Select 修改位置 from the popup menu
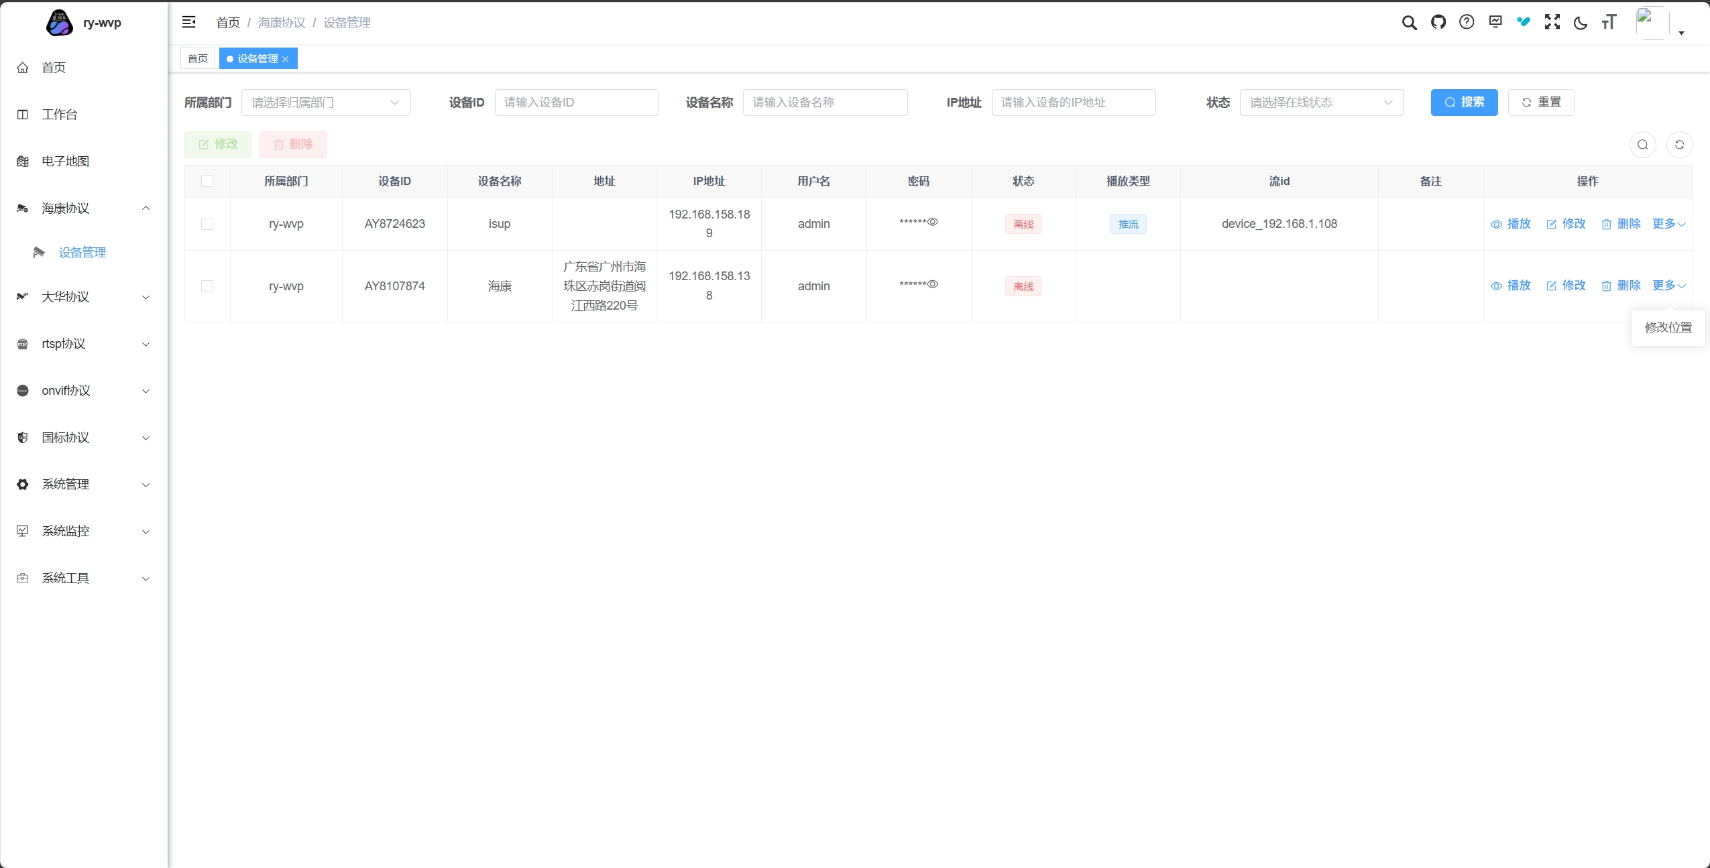Image resolution: width=1710 pixels, height=868 pixels. coord(1668,328)
